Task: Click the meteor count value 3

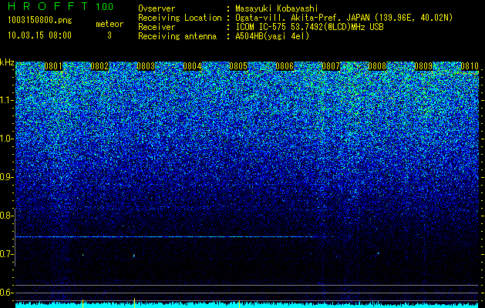Action: [109, 35]
